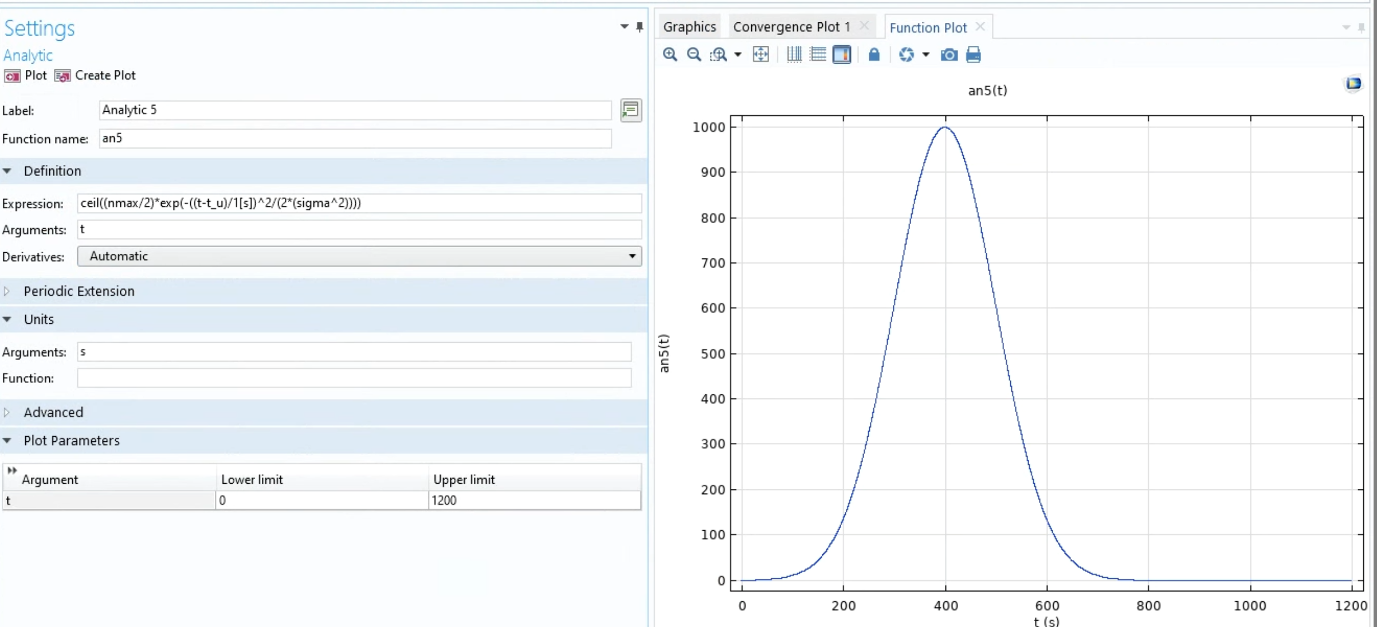Expand the Periodic Extension section

click(x=79, y=291)
